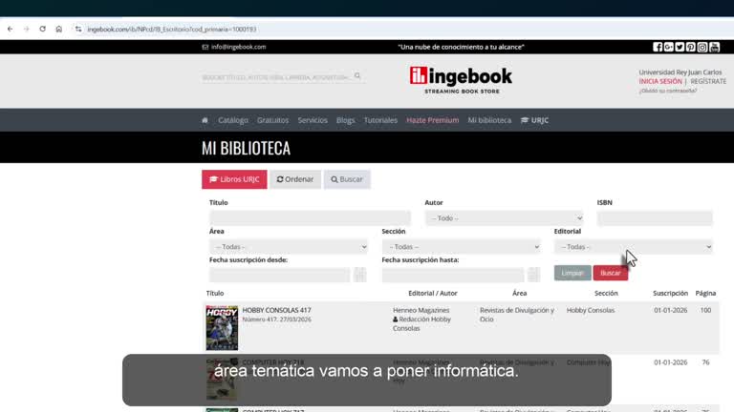Click the browser forward arrow
This screenshot has width=734, height=412.
click(x=26, y=29)
